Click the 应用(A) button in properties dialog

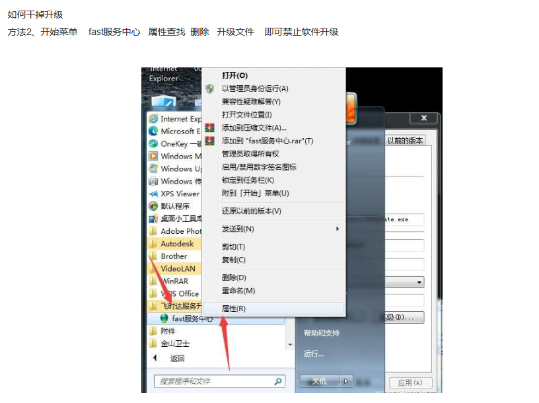pyautogui.click(x=410, y=383)
